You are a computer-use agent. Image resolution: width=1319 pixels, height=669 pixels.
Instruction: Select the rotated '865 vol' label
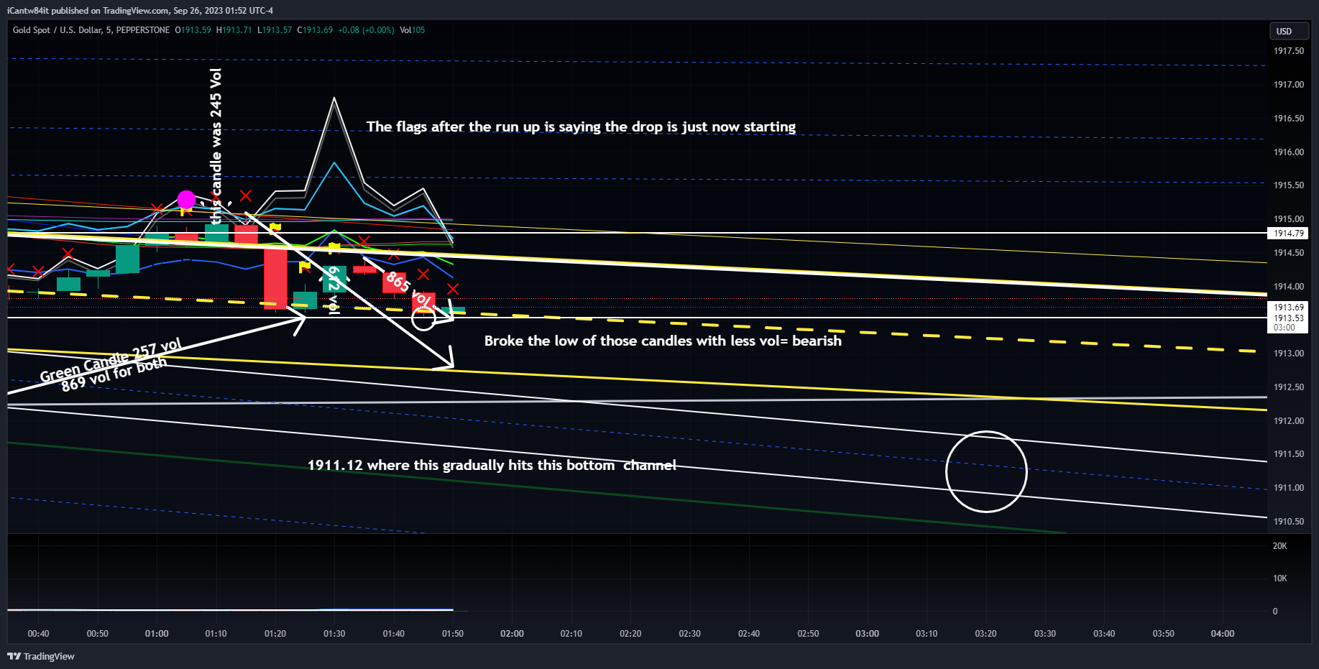(409, 289)
